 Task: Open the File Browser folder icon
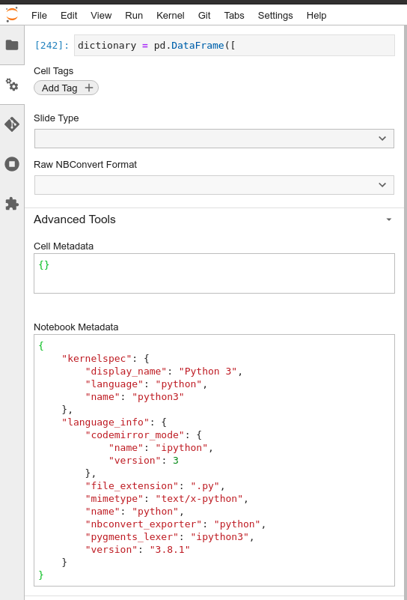[x=12, y=45]
